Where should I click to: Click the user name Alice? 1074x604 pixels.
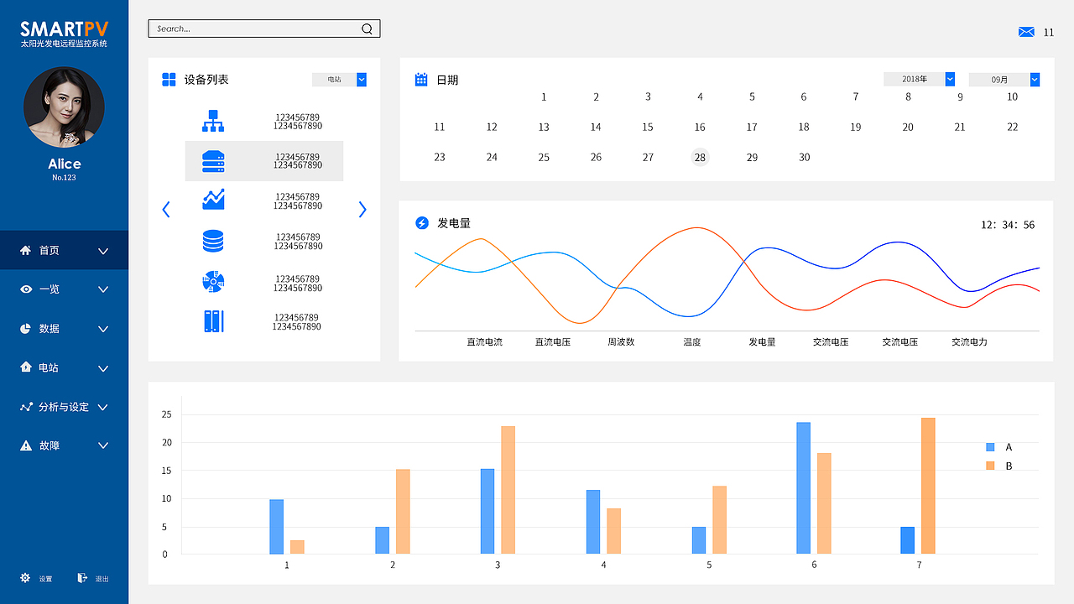(65, 164)
